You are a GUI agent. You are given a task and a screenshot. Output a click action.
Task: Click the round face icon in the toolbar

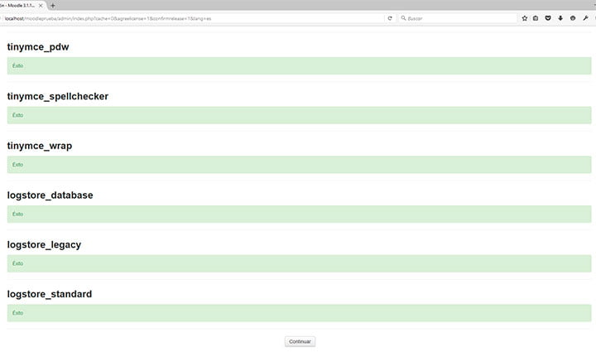pyautogui.click(x=573, y=17)
